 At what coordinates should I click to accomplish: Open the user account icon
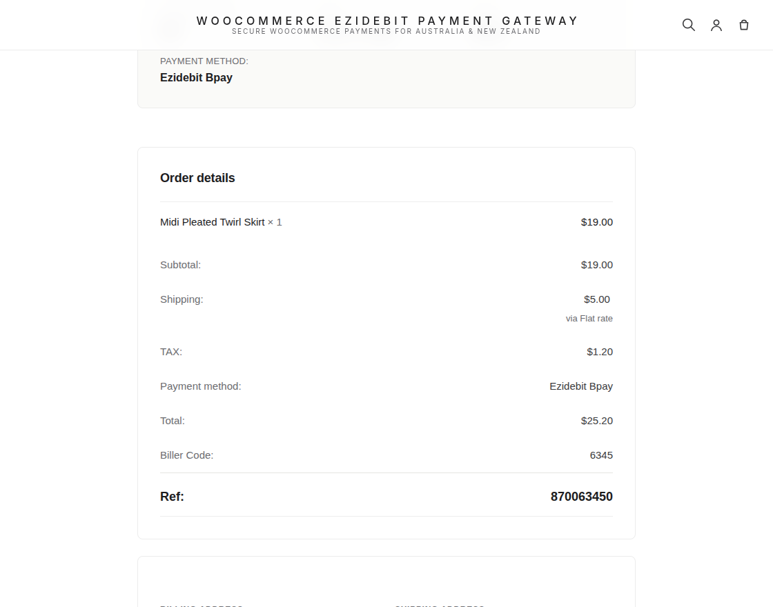[716, 25]
